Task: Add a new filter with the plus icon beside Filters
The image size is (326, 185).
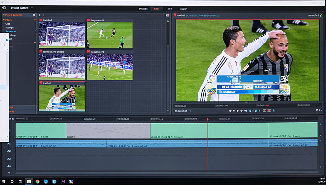Action: (35, 20)
